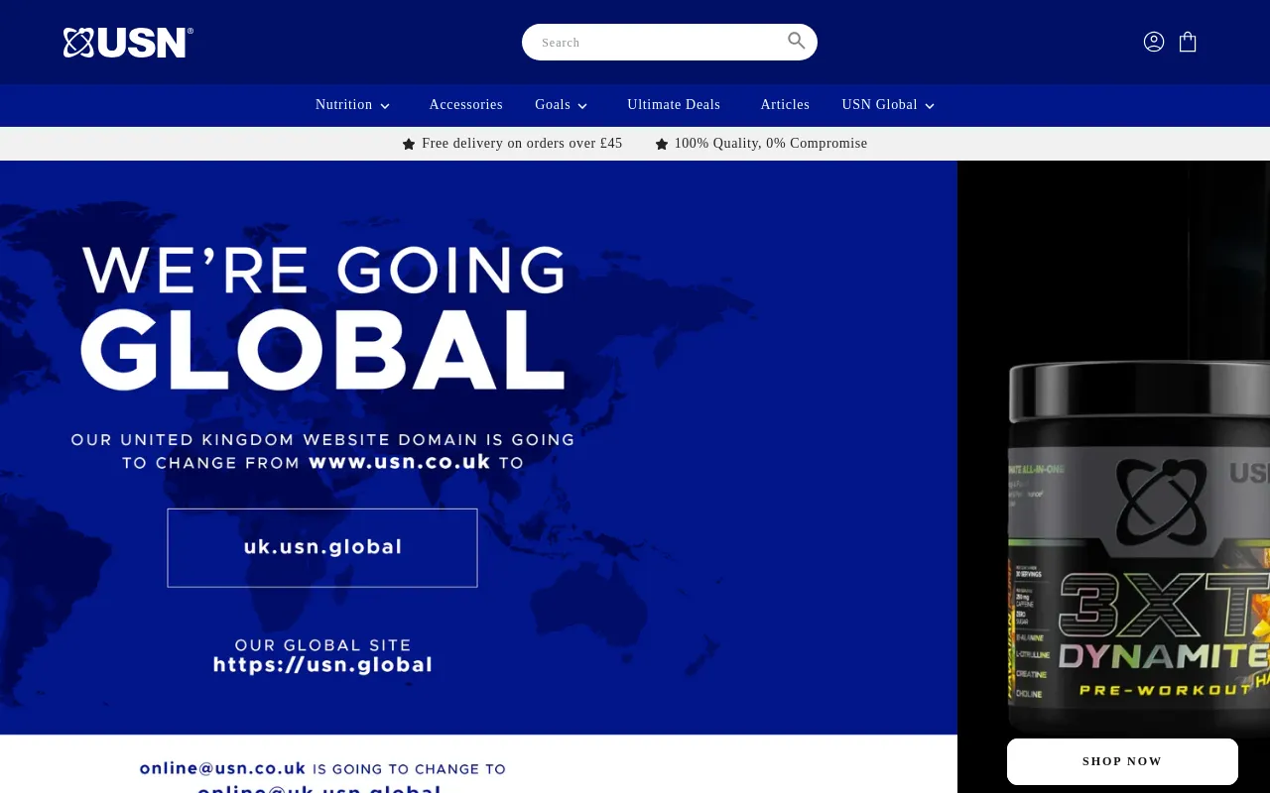Click inside the Search input field

click(655, 42)
